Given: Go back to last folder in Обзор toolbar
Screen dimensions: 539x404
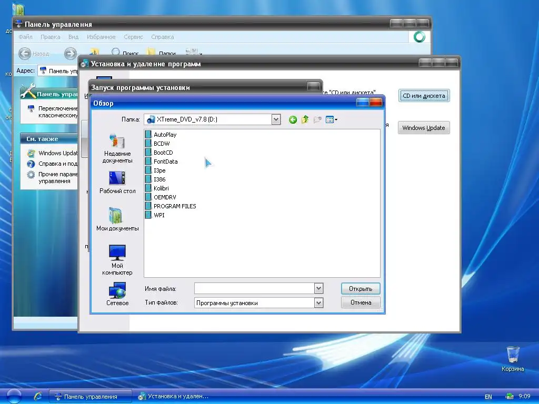Looking at the screenshot, I should coord(293,119).
